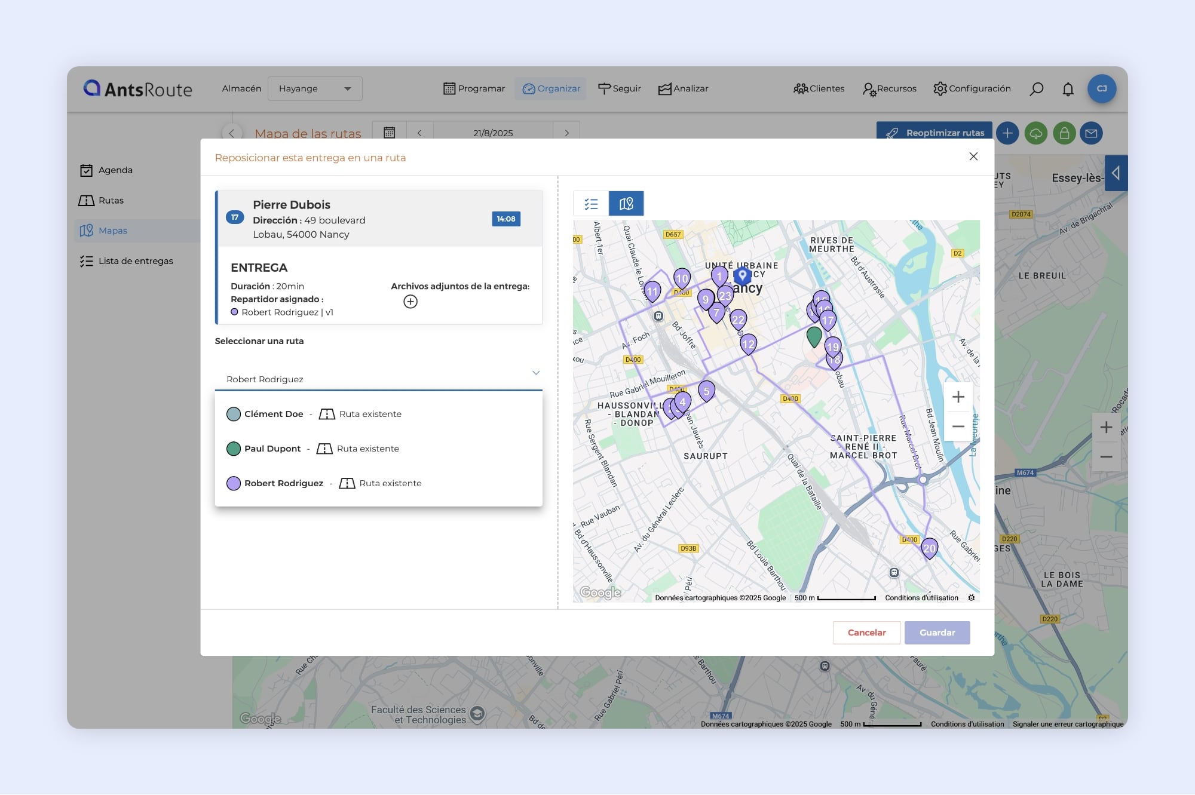The image size is (1195, 795).
Task: Collapse the route selection dropdown chevron
Action: click(x=536, y=373)
